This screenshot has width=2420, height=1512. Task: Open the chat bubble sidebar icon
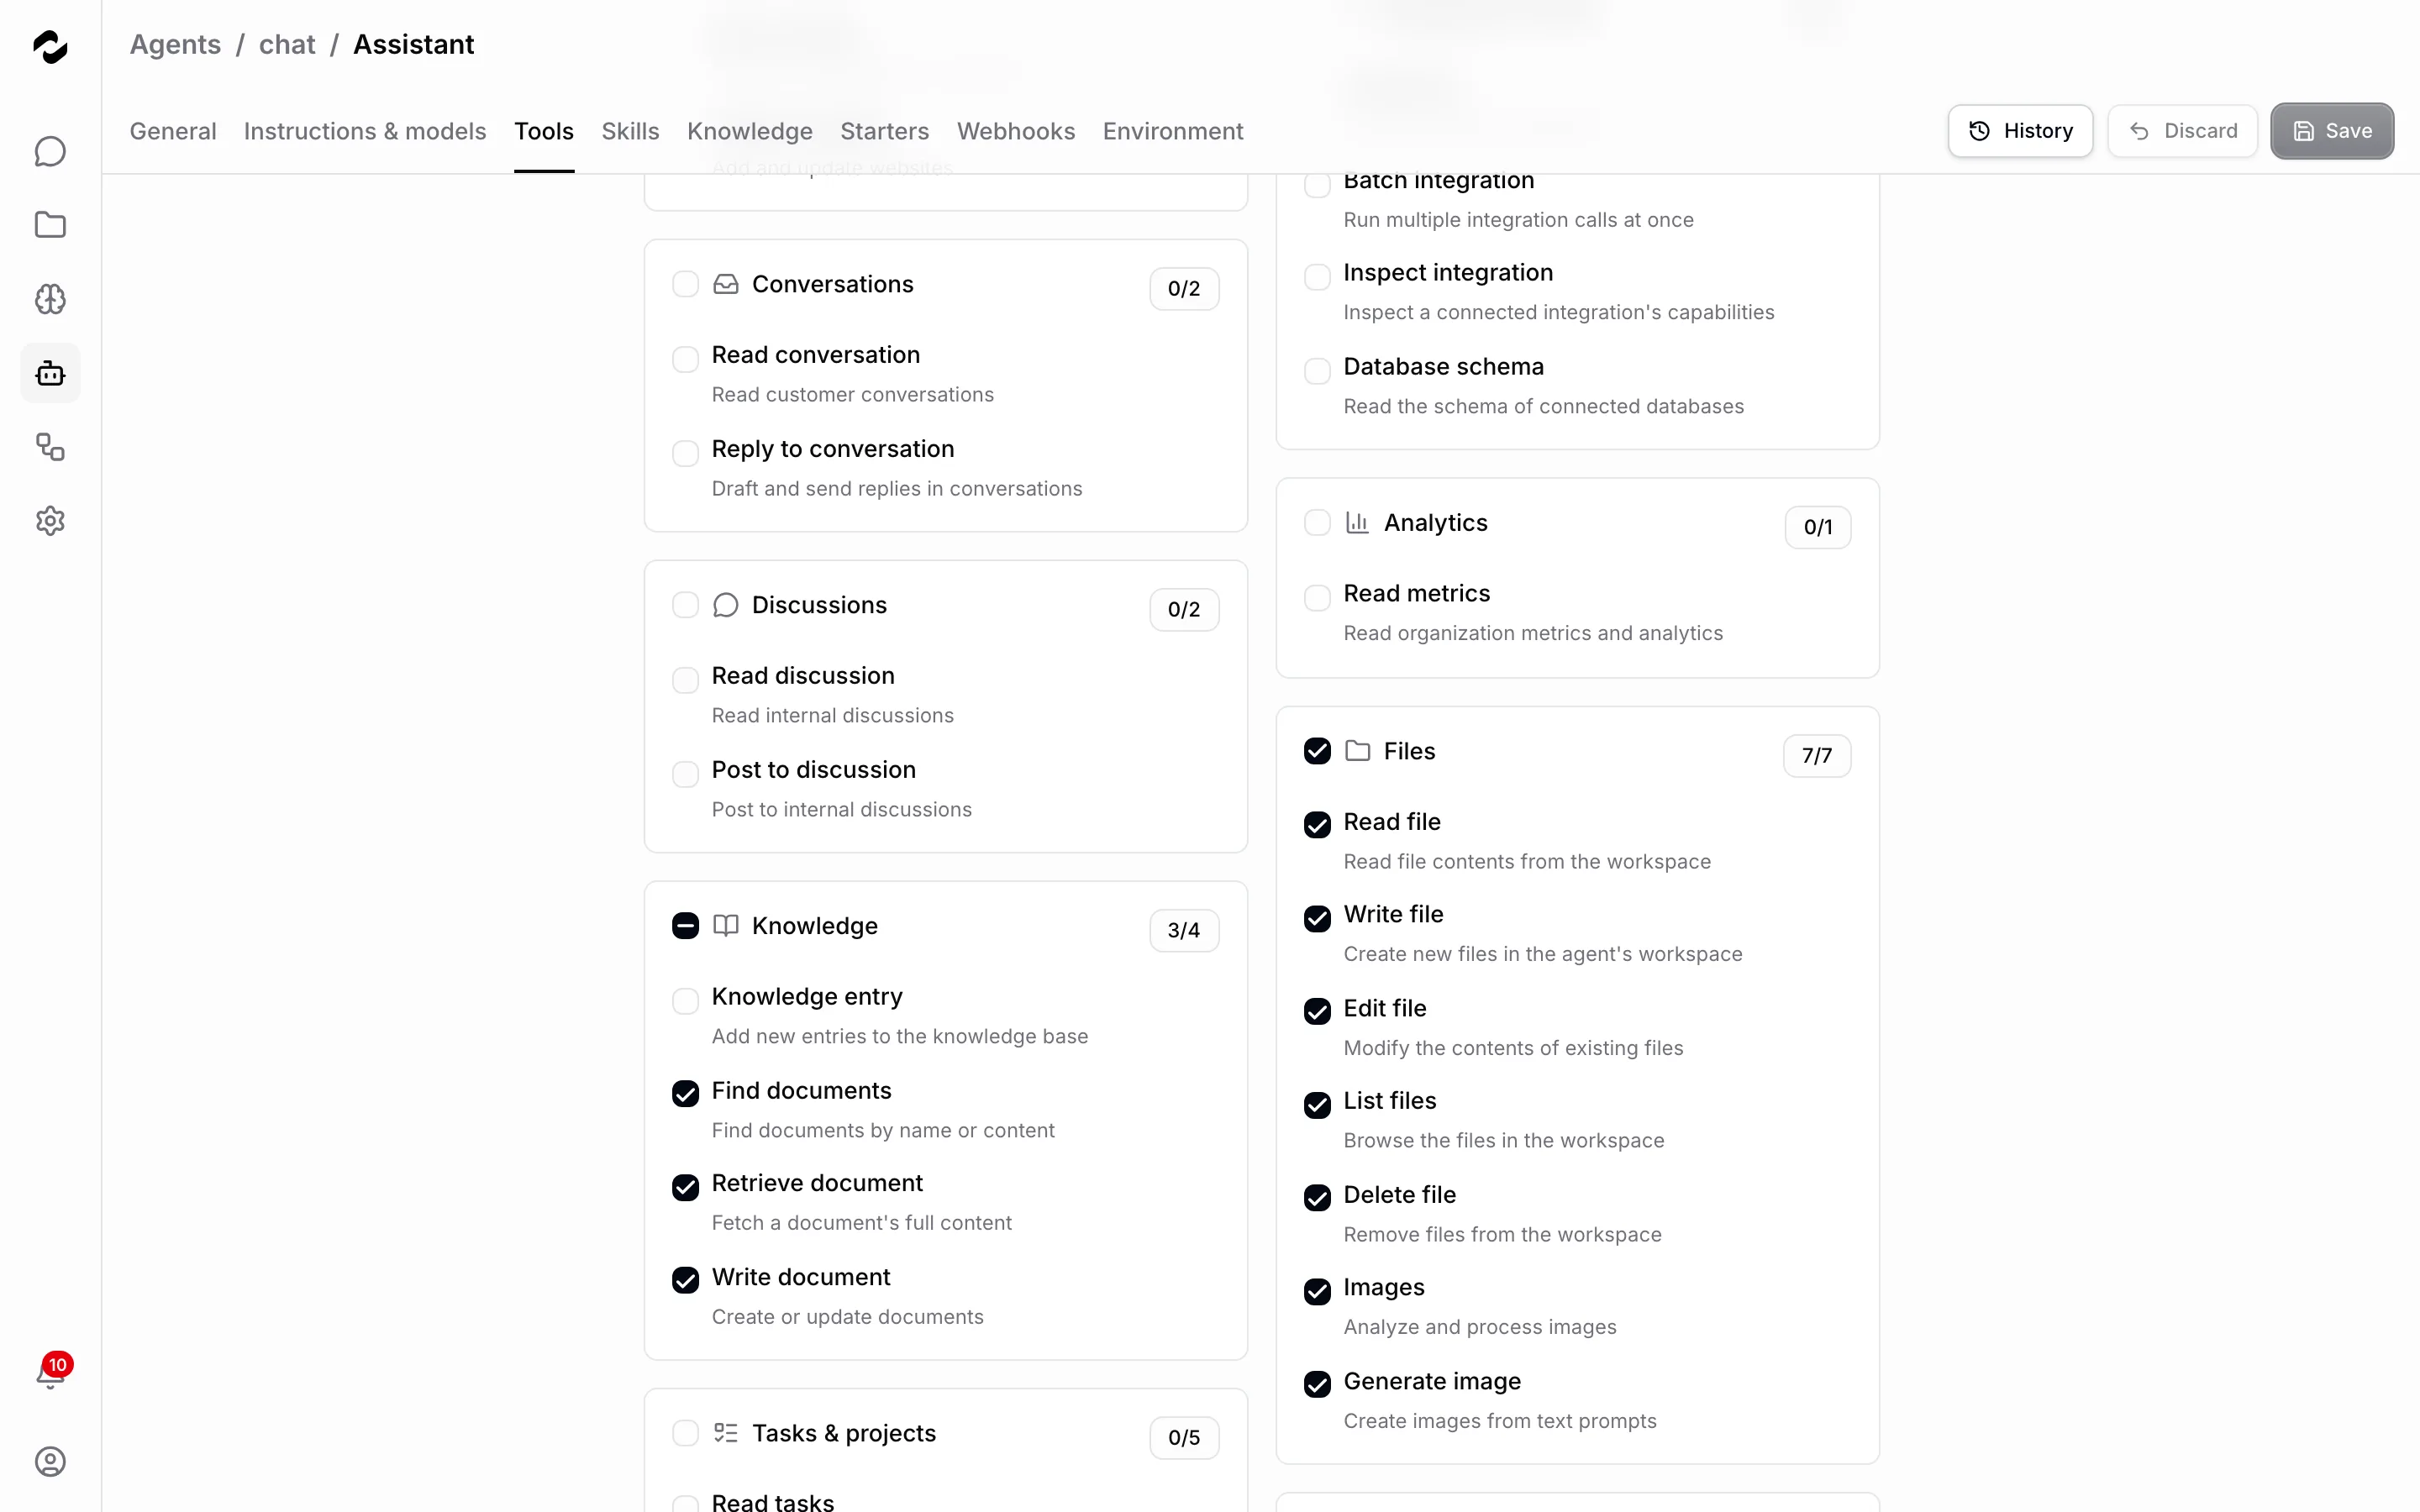pos(50,151)
